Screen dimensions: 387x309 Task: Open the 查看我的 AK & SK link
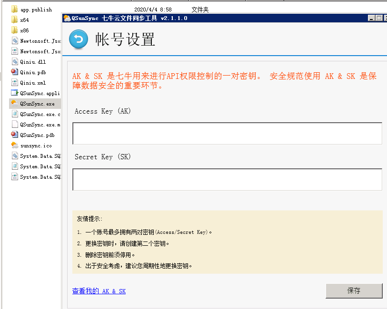pyautogui.click(x=99, y=291)
